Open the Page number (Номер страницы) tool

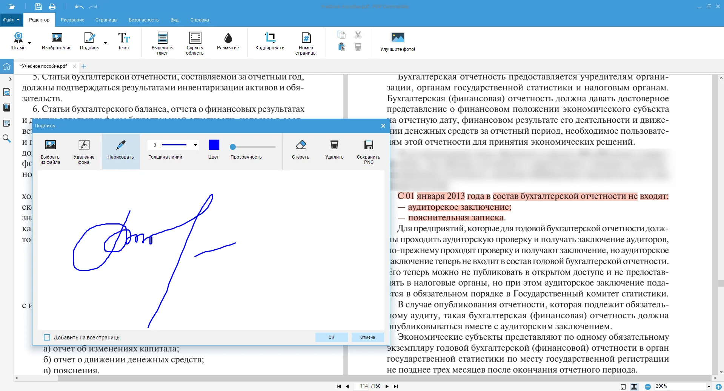(306, 38)
